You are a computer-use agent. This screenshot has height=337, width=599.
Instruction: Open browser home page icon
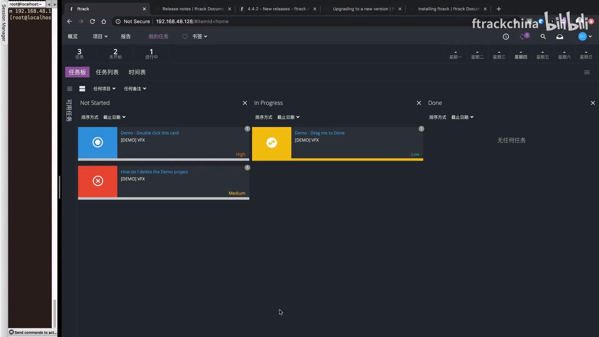104,21
